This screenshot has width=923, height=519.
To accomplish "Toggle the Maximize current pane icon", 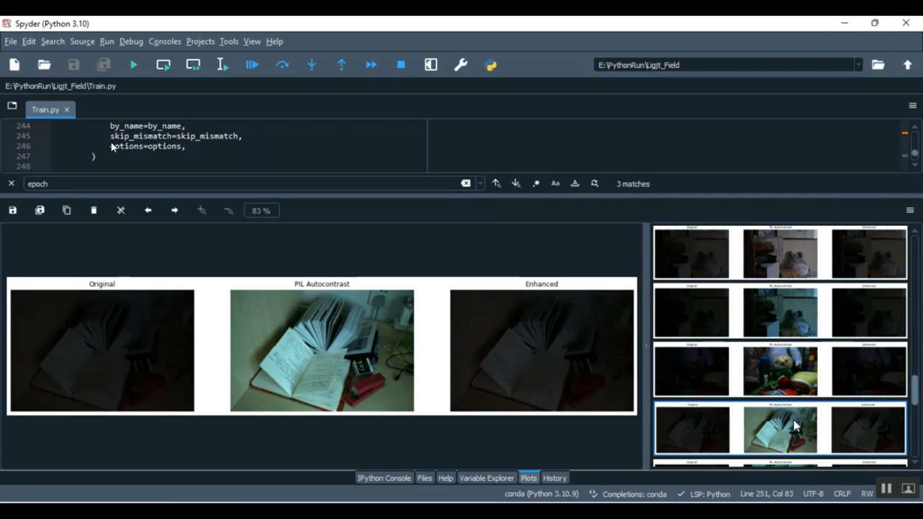I will (x=431, y=65).
